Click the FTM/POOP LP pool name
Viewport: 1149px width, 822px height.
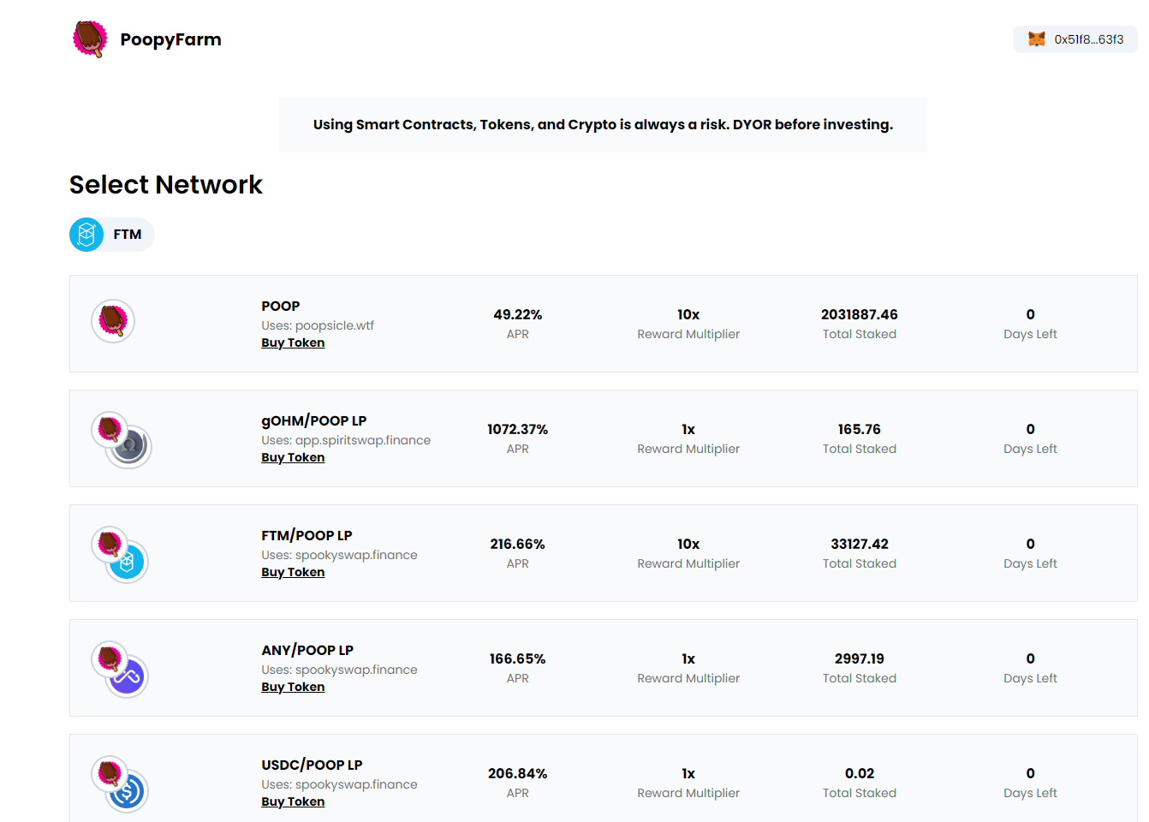307,535
